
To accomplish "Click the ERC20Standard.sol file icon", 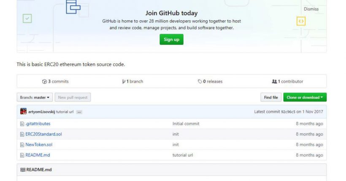I will [22, 134].
